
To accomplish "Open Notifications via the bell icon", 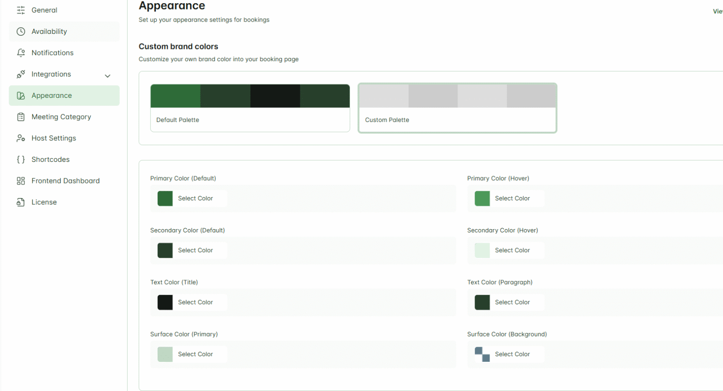I will pos(21,53).
